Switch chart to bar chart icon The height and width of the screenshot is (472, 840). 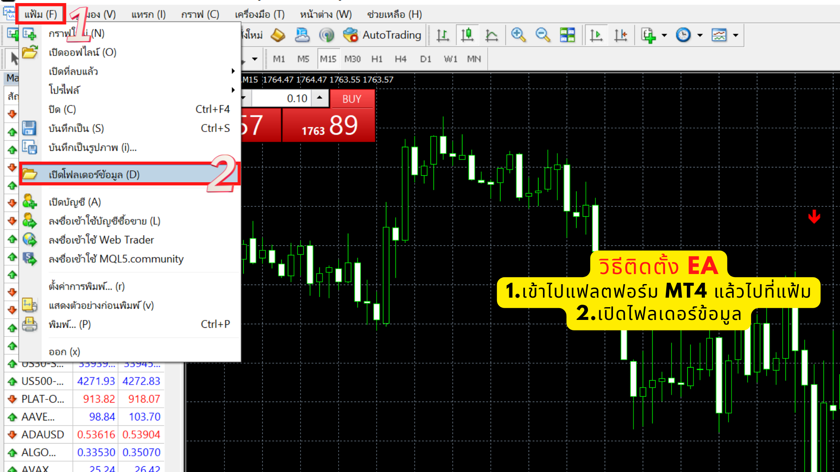[x=443, y=35]
